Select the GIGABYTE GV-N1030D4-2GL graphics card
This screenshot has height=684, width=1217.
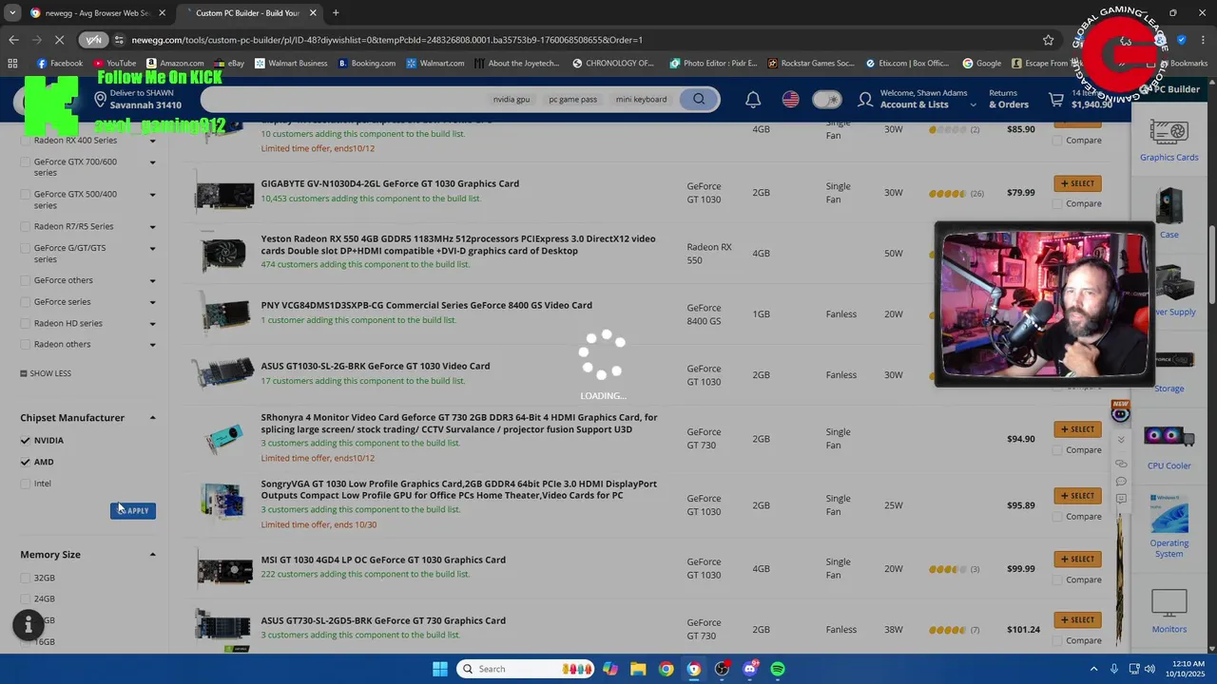tap(1077, 183)
